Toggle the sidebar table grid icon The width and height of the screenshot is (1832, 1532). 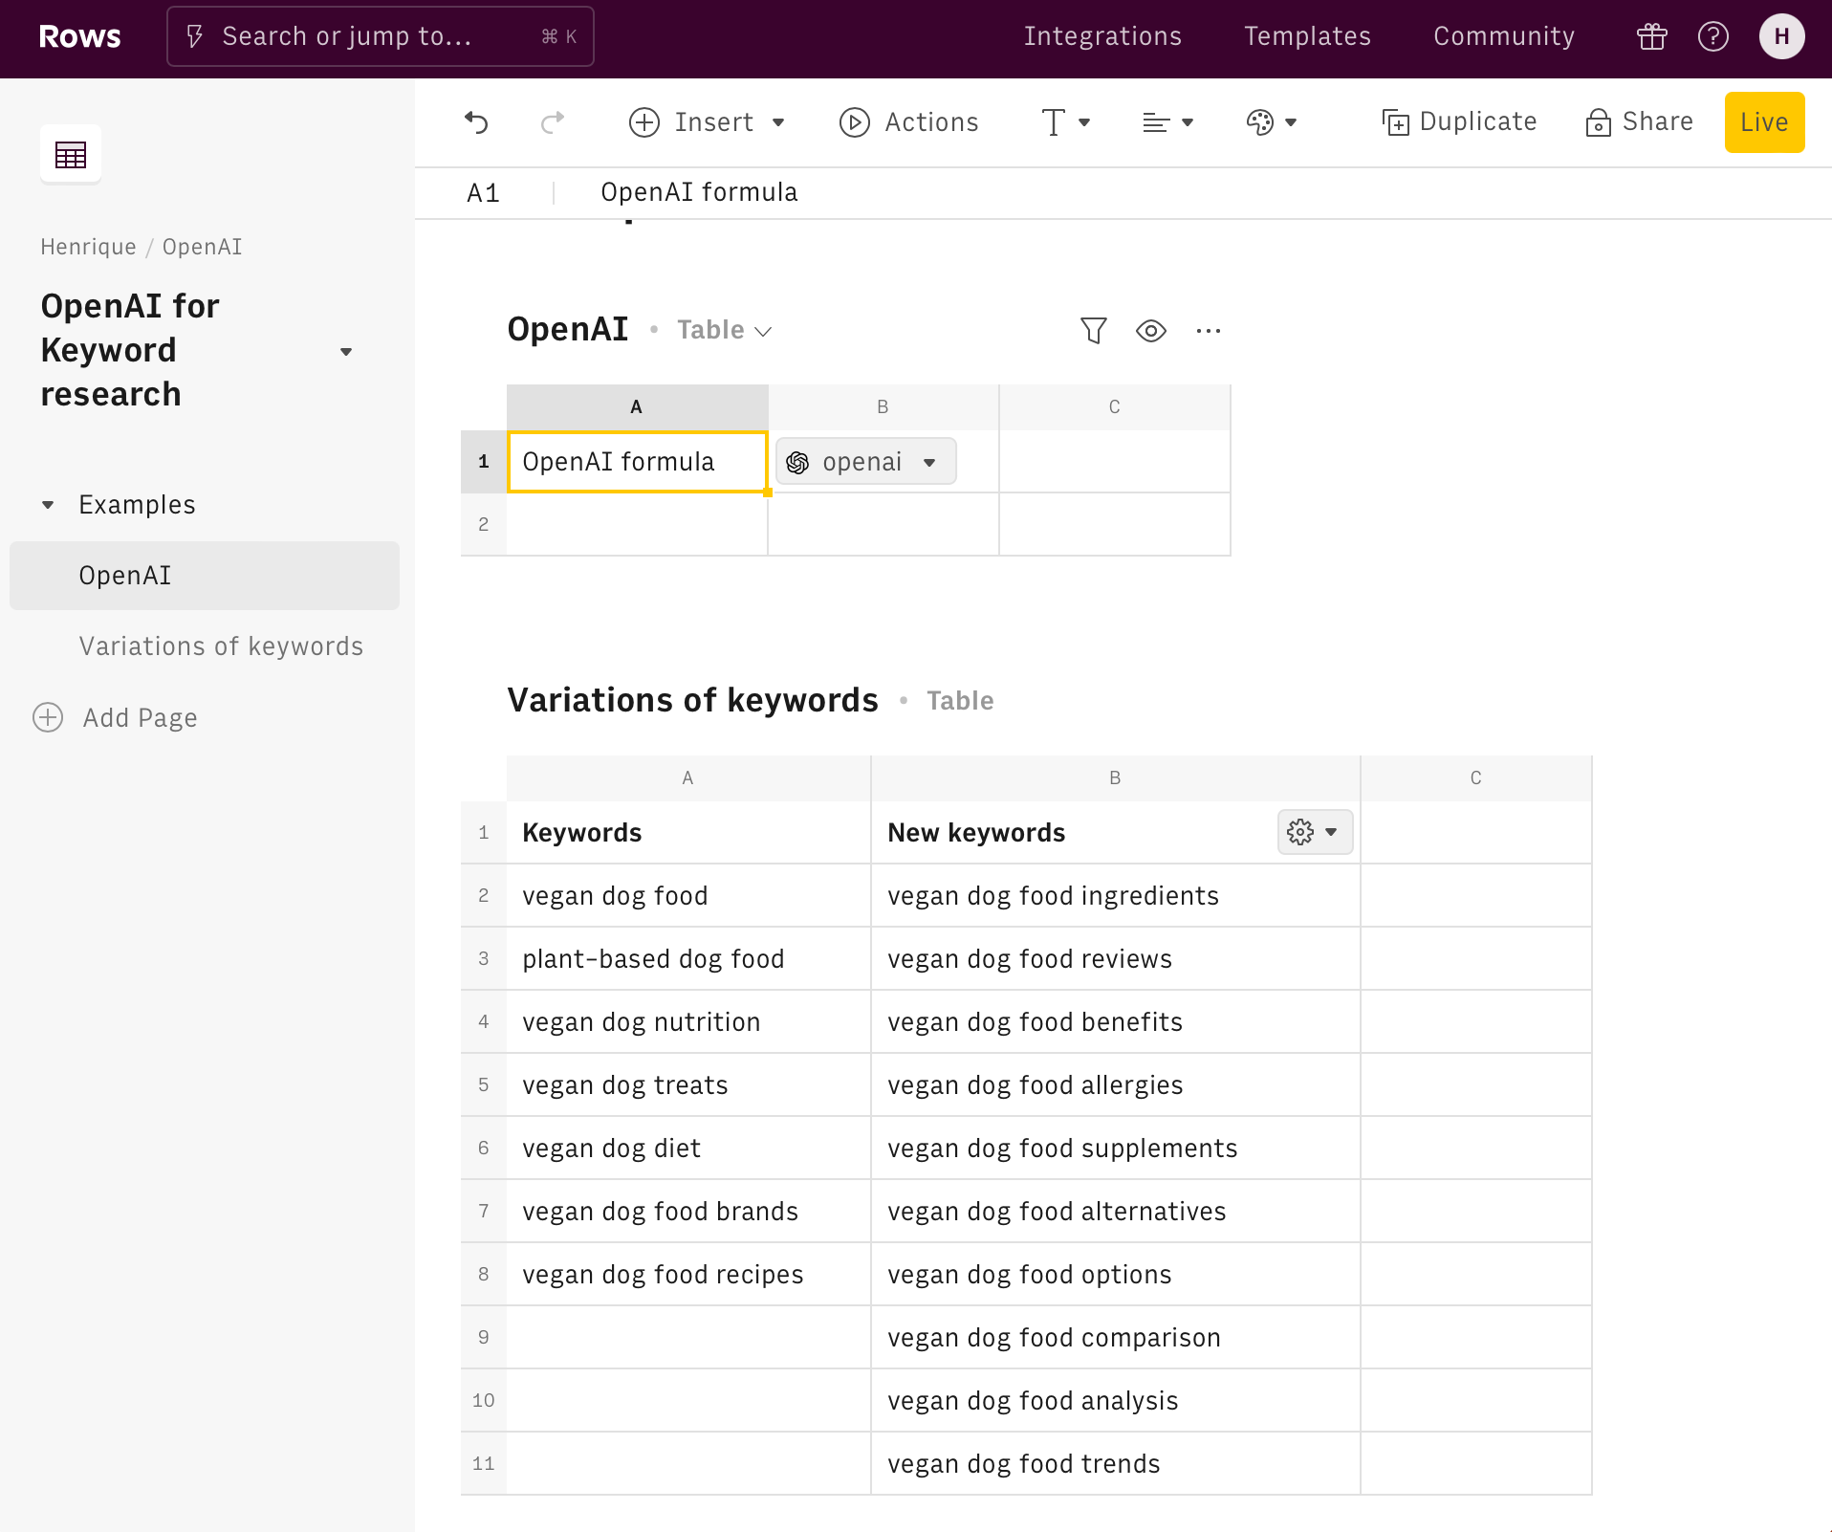(71, 154)
